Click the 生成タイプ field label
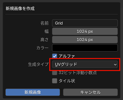Image resolution: width=123 pixels, height=100 pixels. click(38, 64)
